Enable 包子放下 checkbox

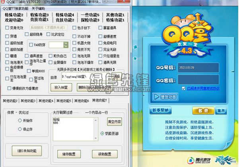click(x=74, y=28)
